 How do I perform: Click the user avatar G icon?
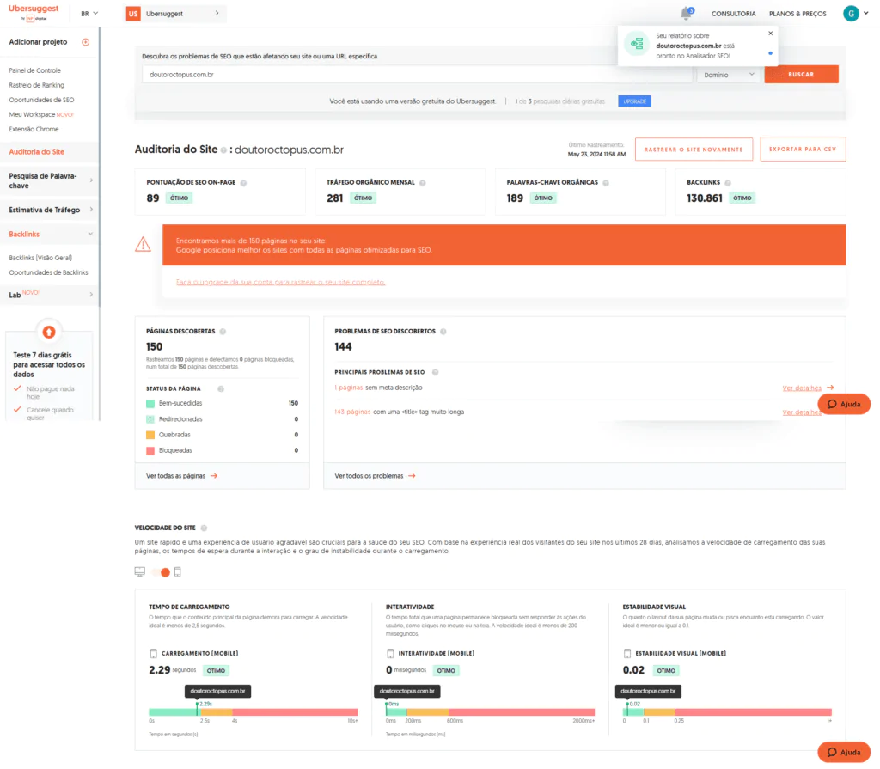(x=851, y=14)
